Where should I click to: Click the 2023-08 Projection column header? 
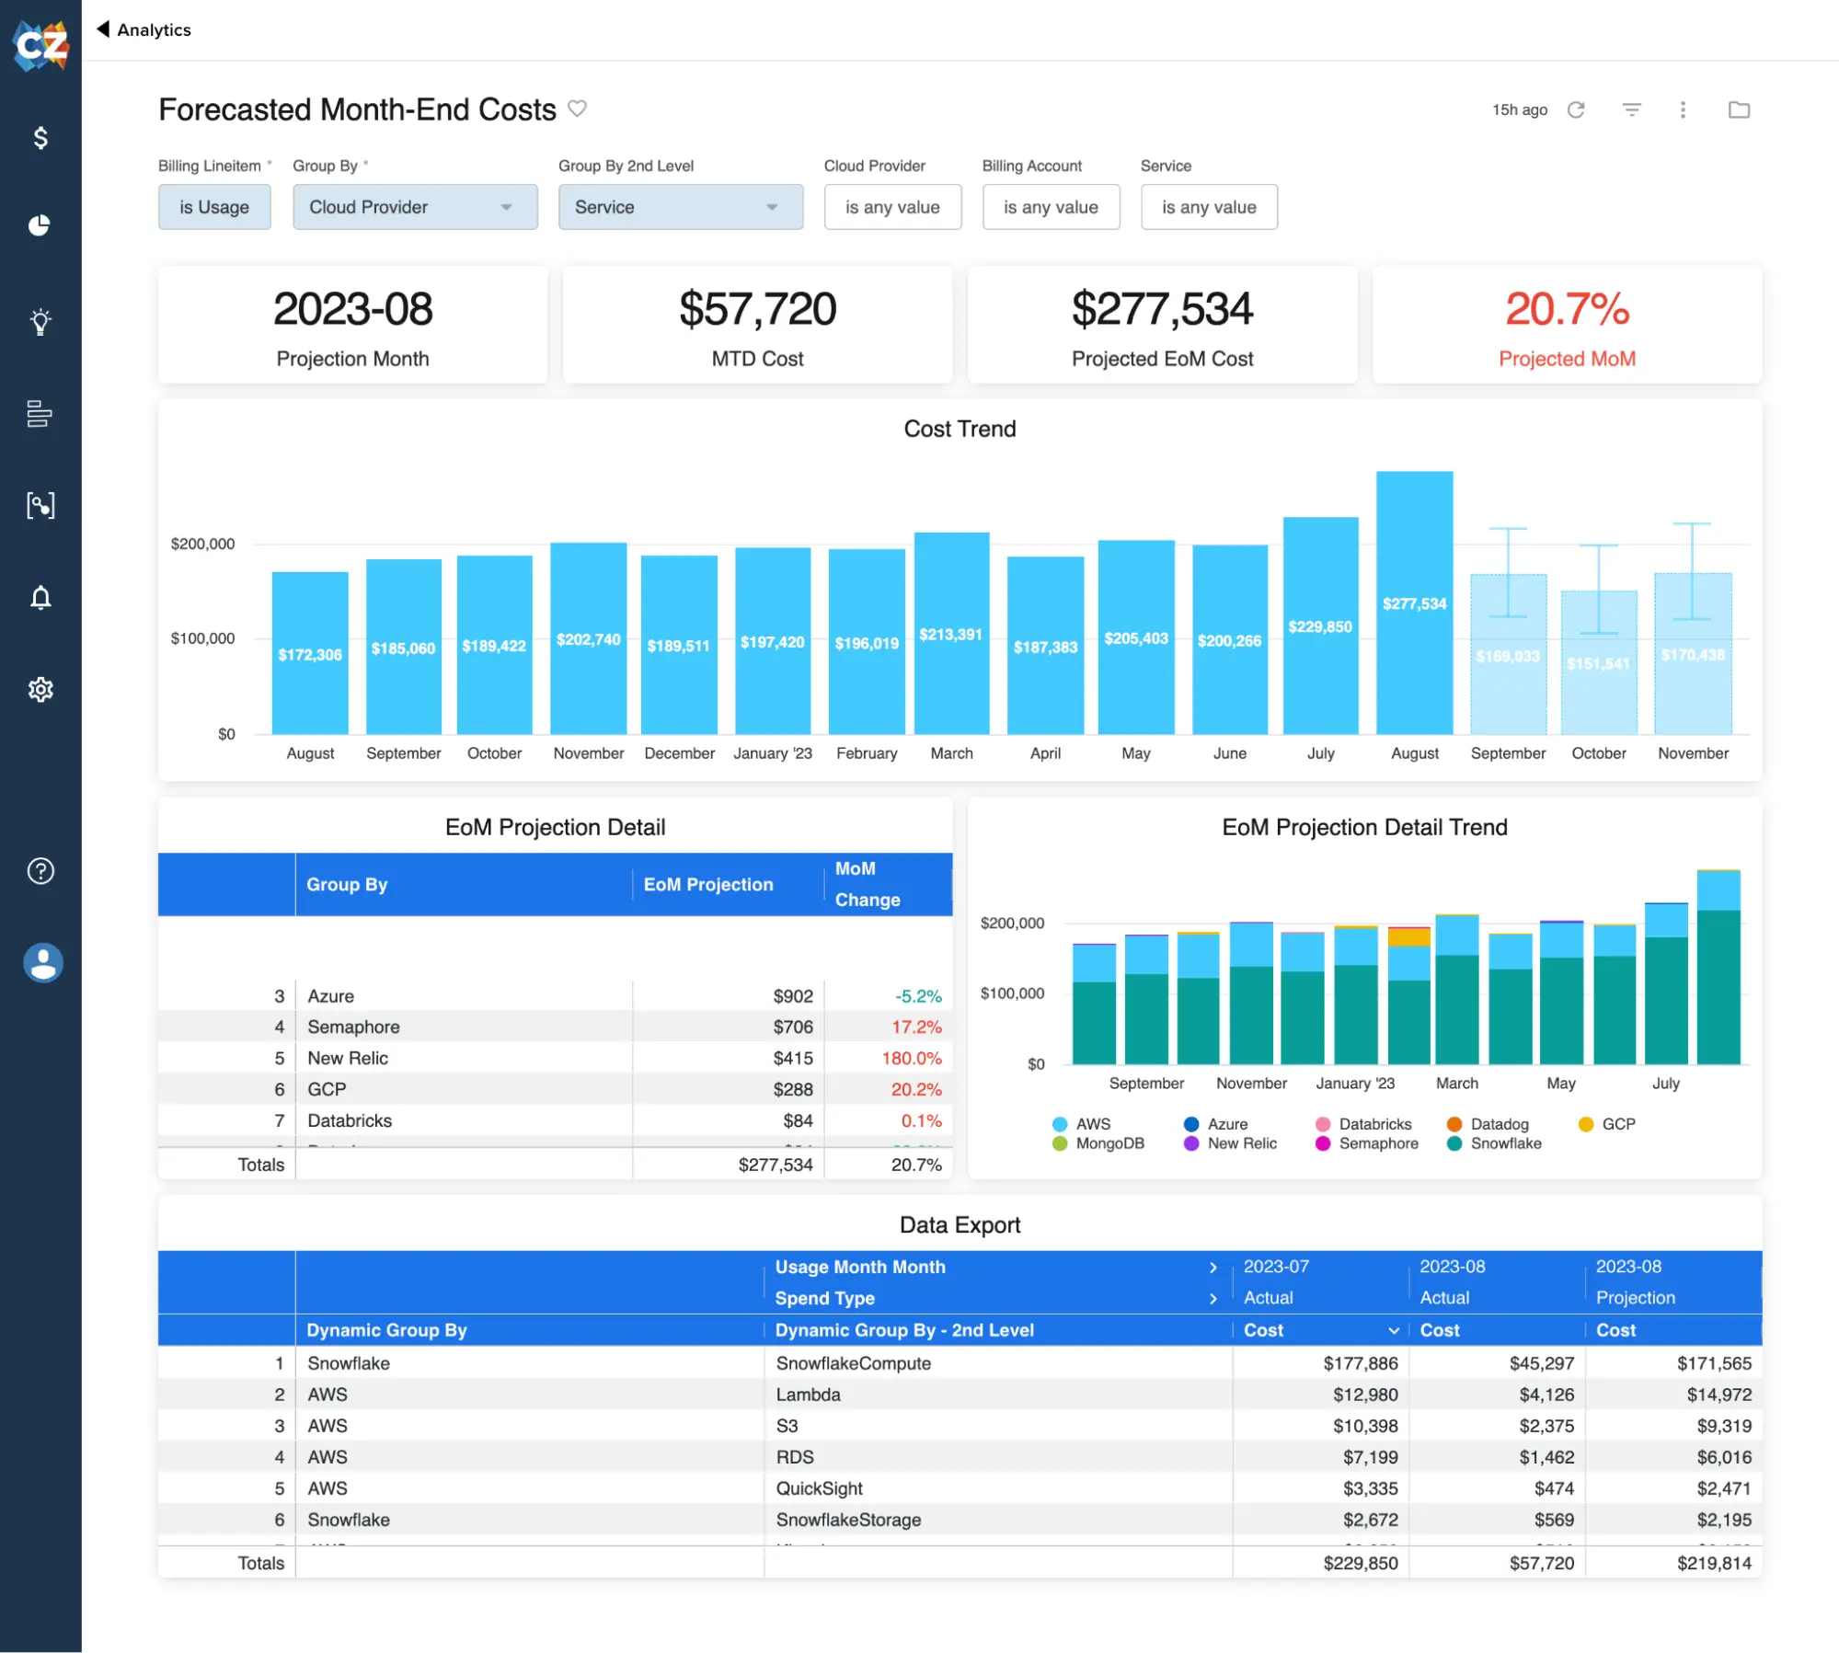(x=1672, y=1282)
